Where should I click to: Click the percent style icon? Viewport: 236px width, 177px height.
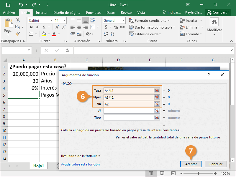coord(116,27)
